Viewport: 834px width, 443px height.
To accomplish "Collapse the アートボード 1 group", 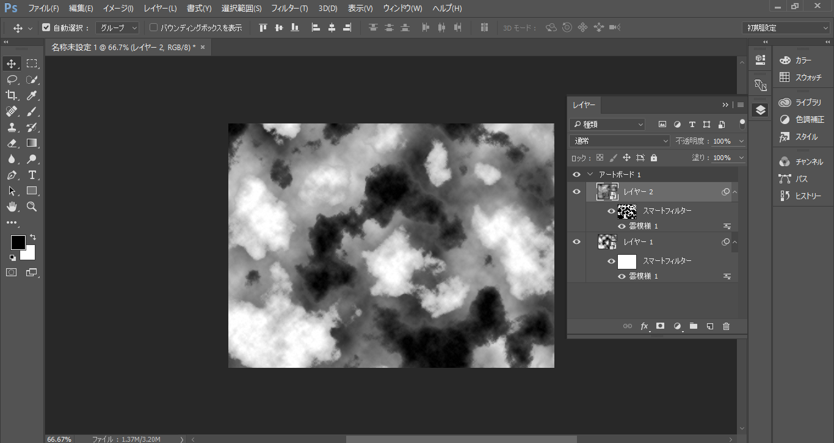I will click(590, 175).
